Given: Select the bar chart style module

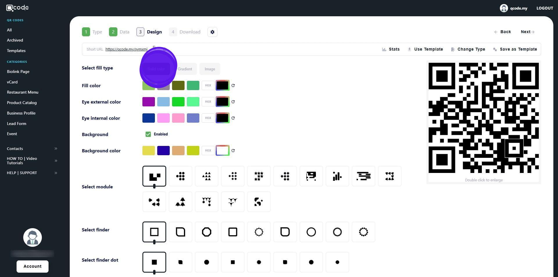Looking at the screenshot, I should [x=337, y=176].
